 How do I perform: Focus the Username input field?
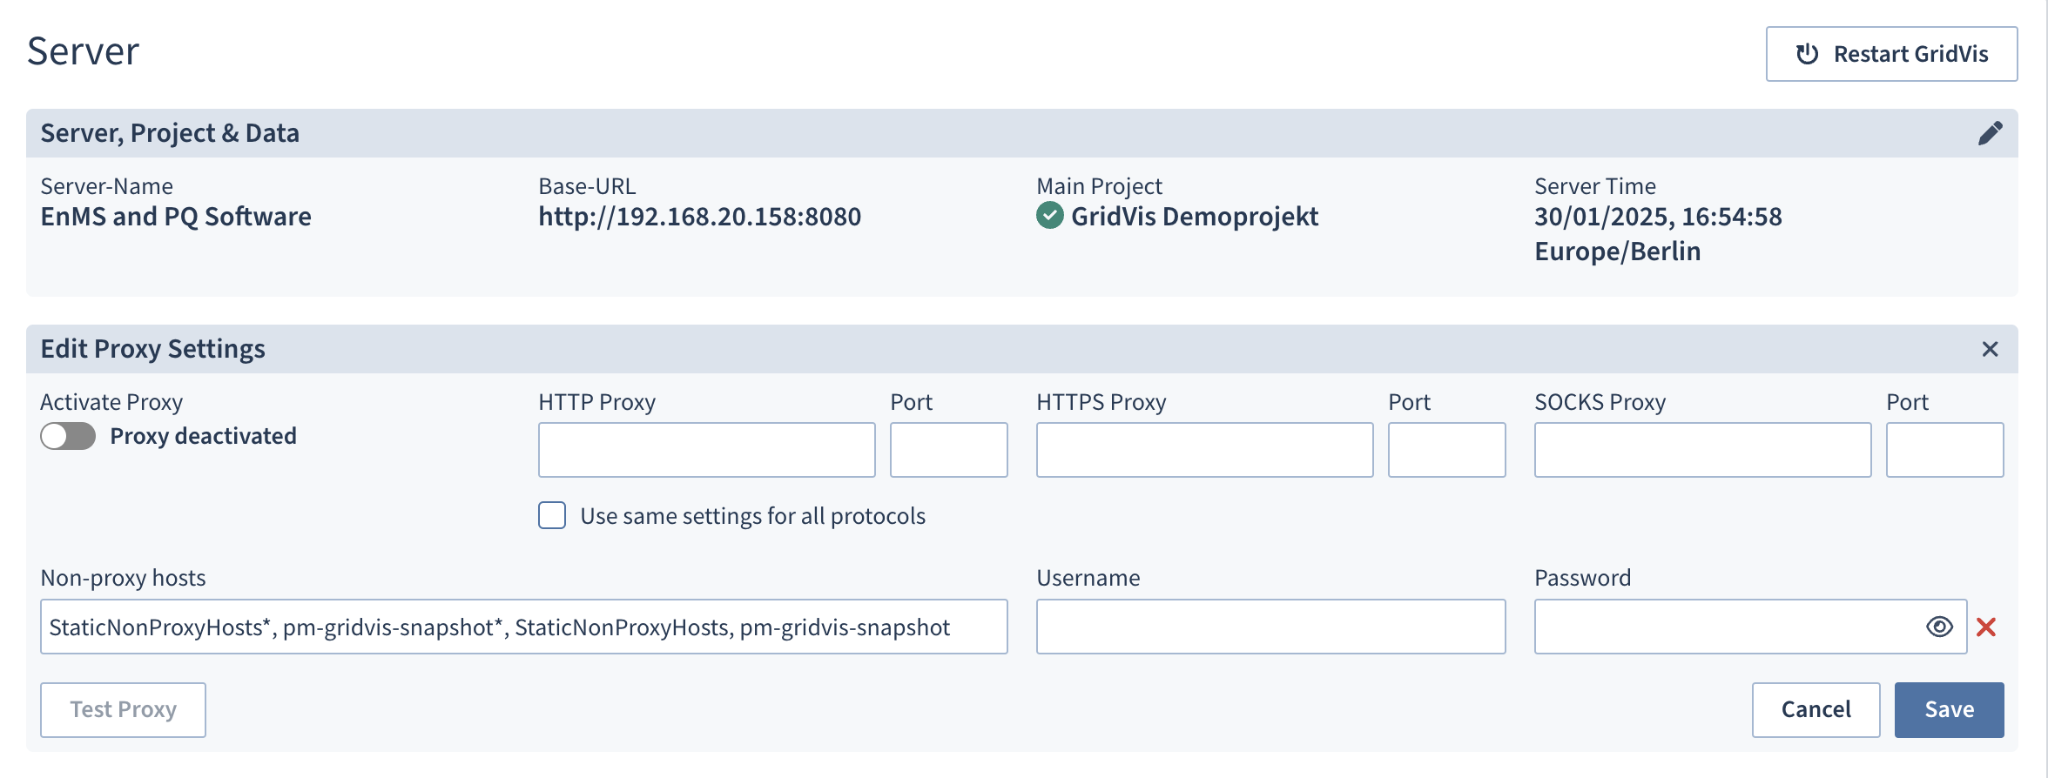1270,627
